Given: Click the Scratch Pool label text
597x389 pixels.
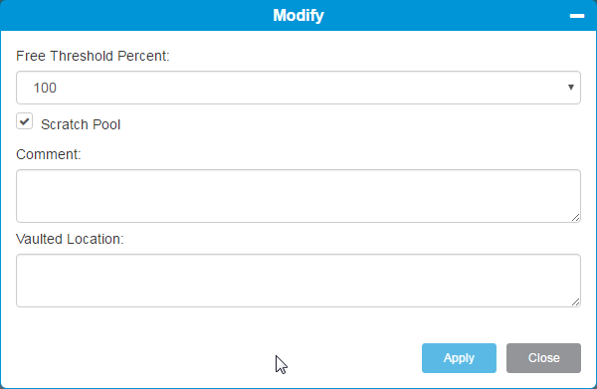Looking at the screenshot, I should 81,124.
